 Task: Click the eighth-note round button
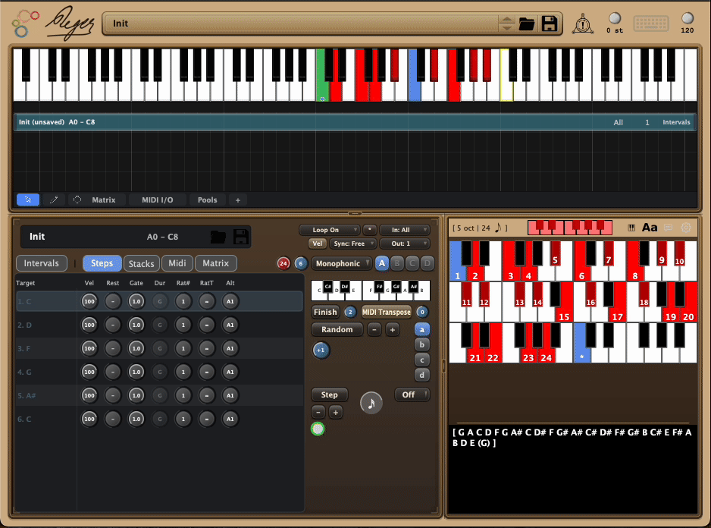pyautogui.click(x=371, y=403)
